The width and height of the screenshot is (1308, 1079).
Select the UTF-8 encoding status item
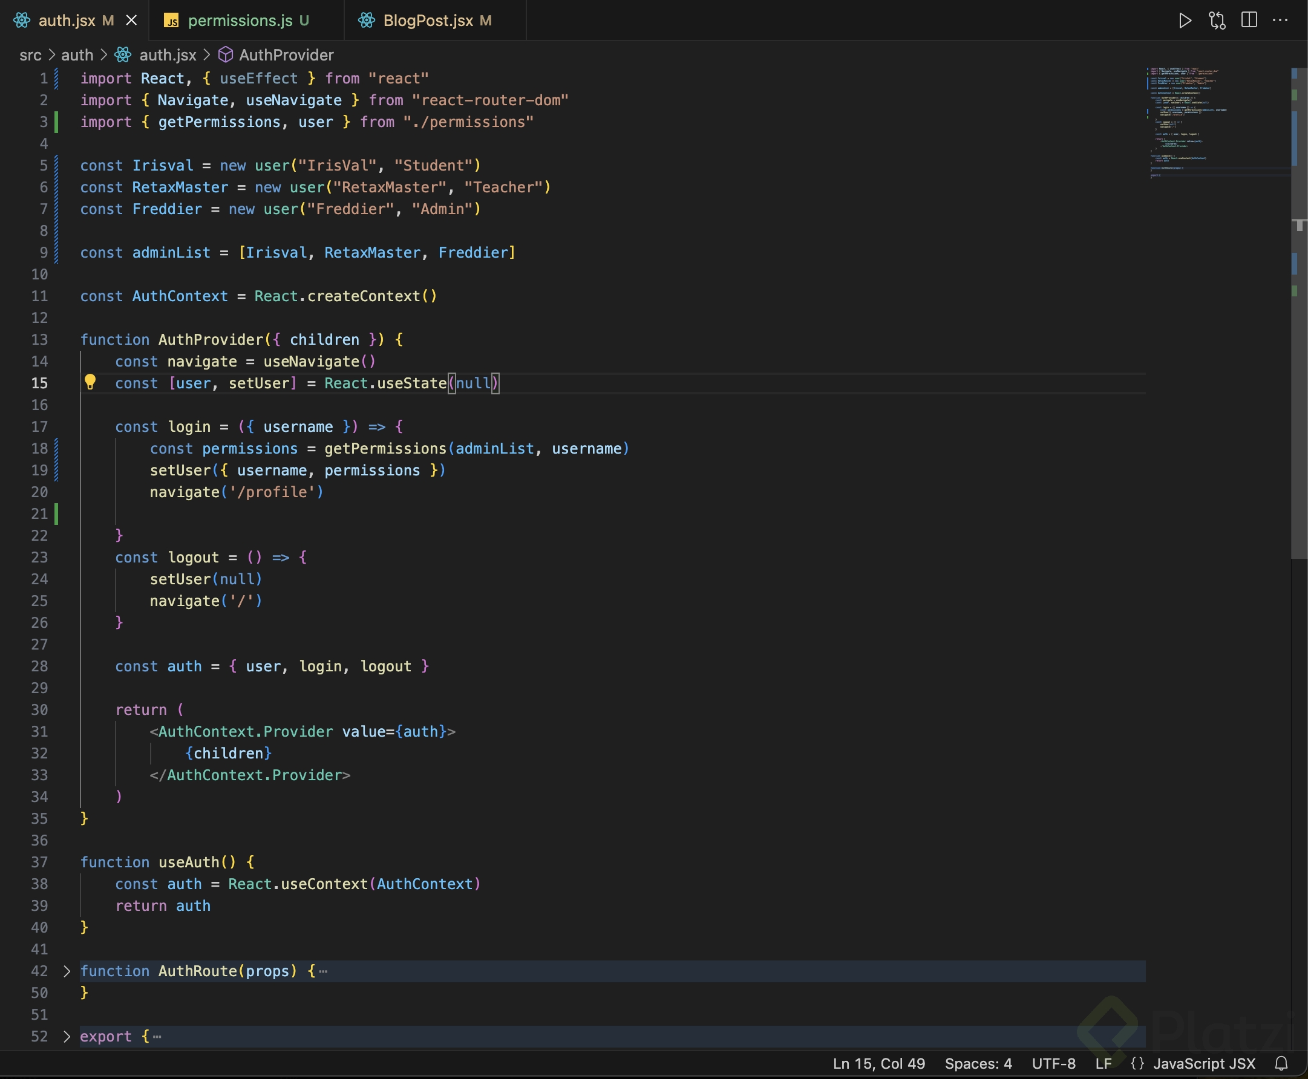1053,1063
